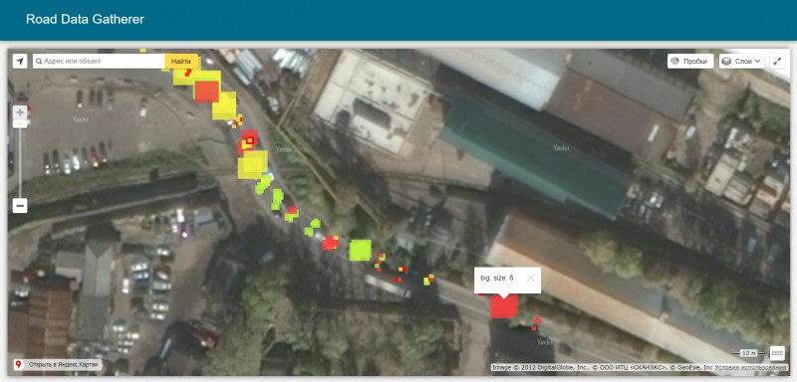This screenshot has height=382, width=797.
Task: Click the layers stack icon
Action: click(x=726, y=62)
